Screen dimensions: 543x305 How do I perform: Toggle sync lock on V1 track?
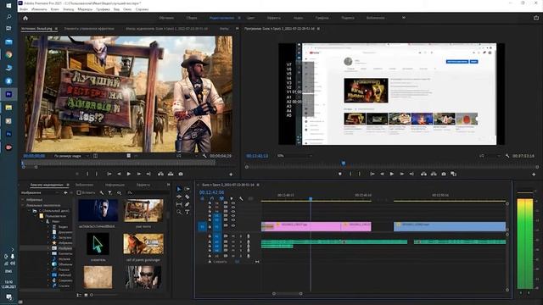(x=226, y=226)
